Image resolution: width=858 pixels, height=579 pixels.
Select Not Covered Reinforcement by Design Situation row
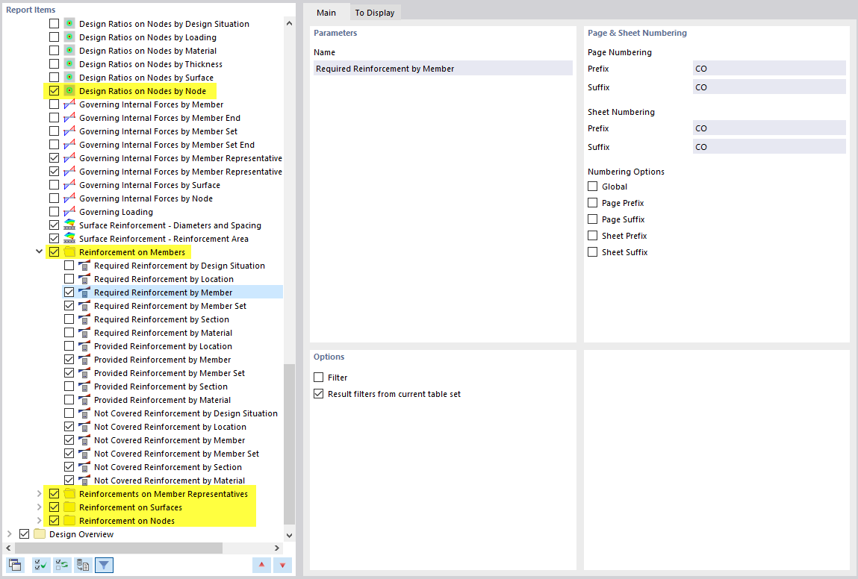185,413
